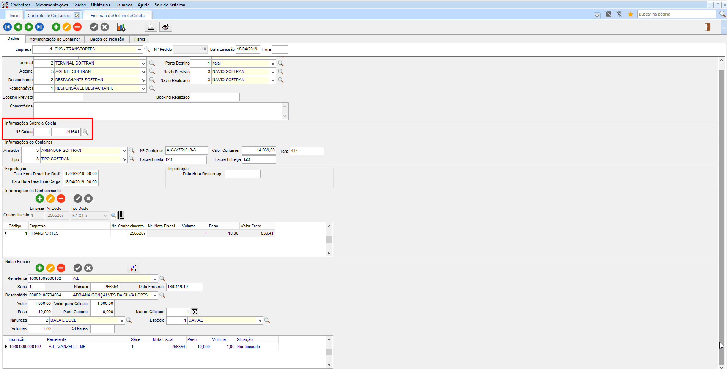The width and height of the screenshot is (727, 369).
Task: Open the Utilitários menu
Action: click(101, 5)
